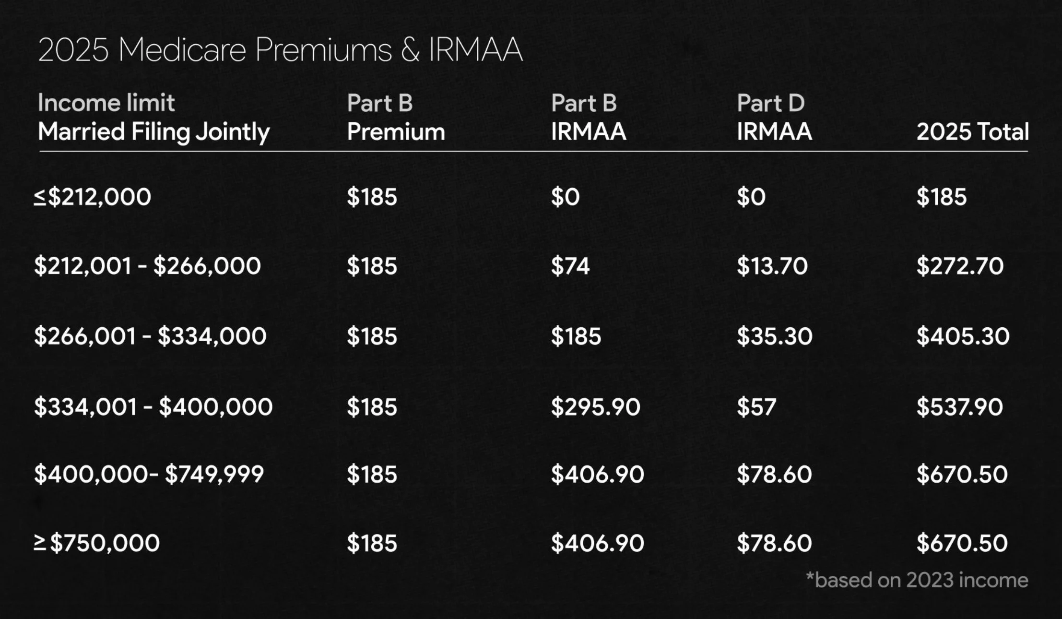Select the $295.90 Part B IRMAA value
Image resolution: width=1062 pixels, height=619 pixels.
pos(595,407)
